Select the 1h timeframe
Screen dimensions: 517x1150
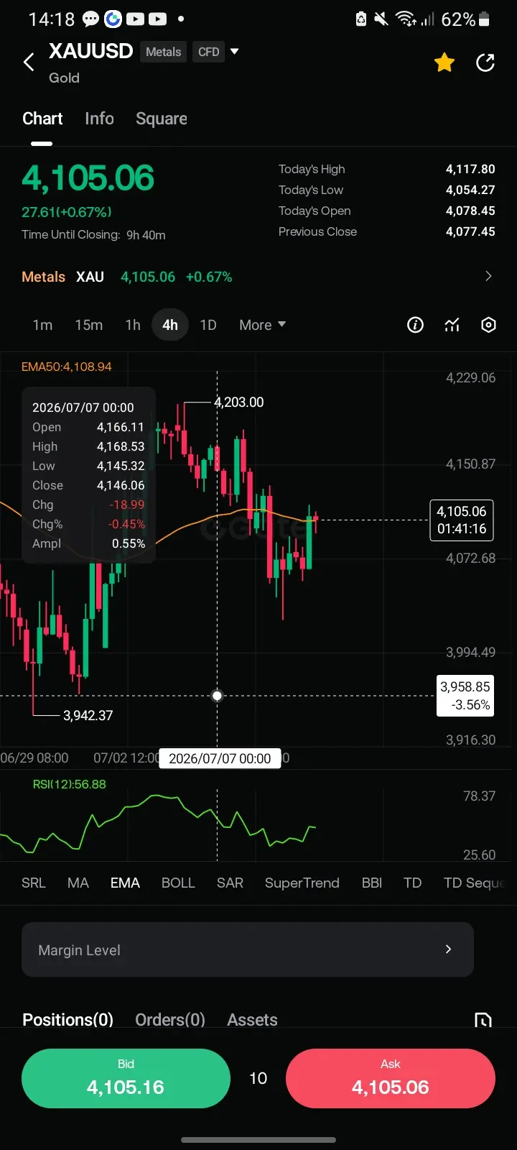(x=133, y=325)
